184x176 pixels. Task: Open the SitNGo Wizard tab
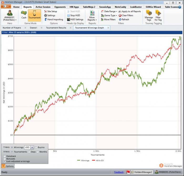(153, 7)
